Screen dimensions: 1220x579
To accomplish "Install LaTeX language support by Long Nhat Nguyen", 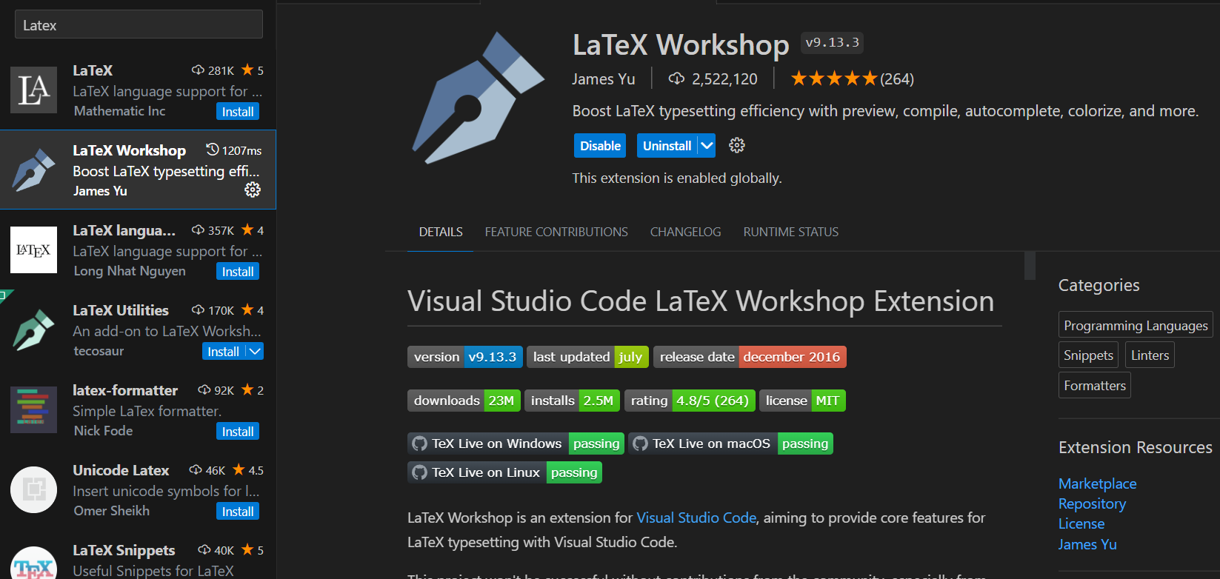I will (x=238, y=272).
